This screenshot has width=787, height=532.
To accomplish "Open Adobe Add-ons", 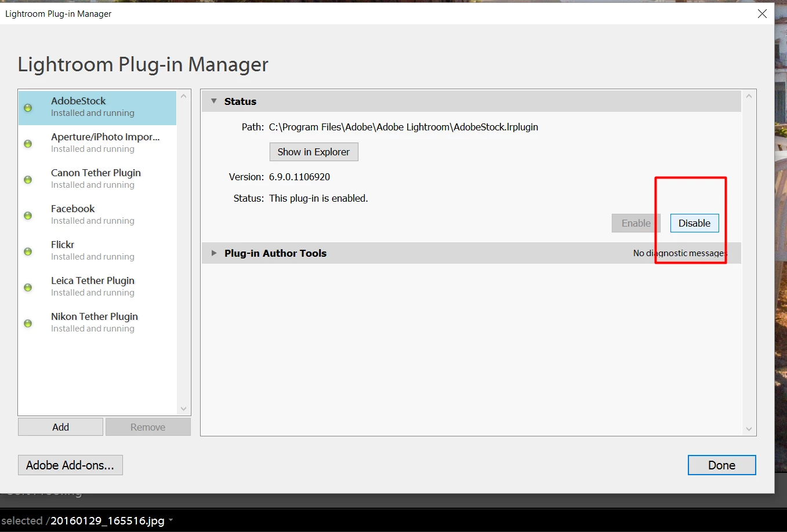I will 70,465.
